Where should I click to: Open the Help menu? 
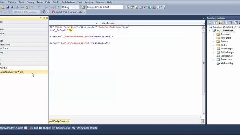point(109,3)
